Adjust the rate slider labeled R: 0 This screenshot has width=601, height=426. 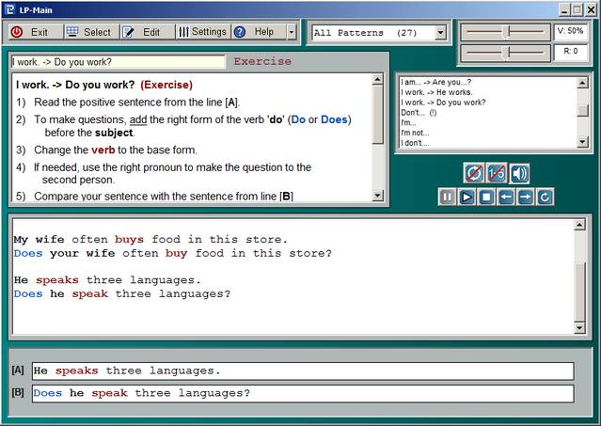506,53
